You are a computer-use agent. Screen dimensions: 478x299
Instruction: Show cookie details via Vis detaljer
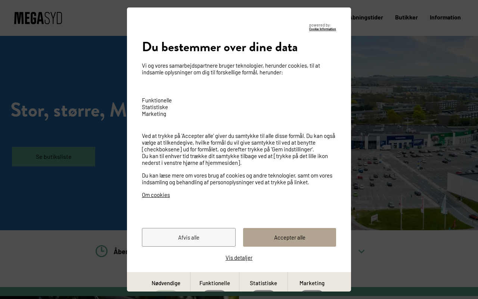tap(239, 258)
